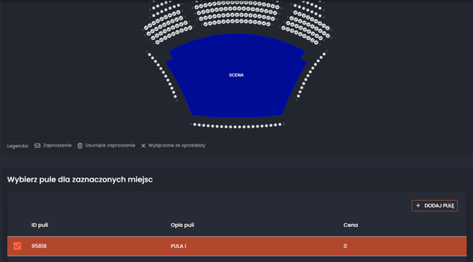473x262 pixels.
Task: Click the price value 0 in pool row
Action: pyautogui.click(x=345, y=246)
